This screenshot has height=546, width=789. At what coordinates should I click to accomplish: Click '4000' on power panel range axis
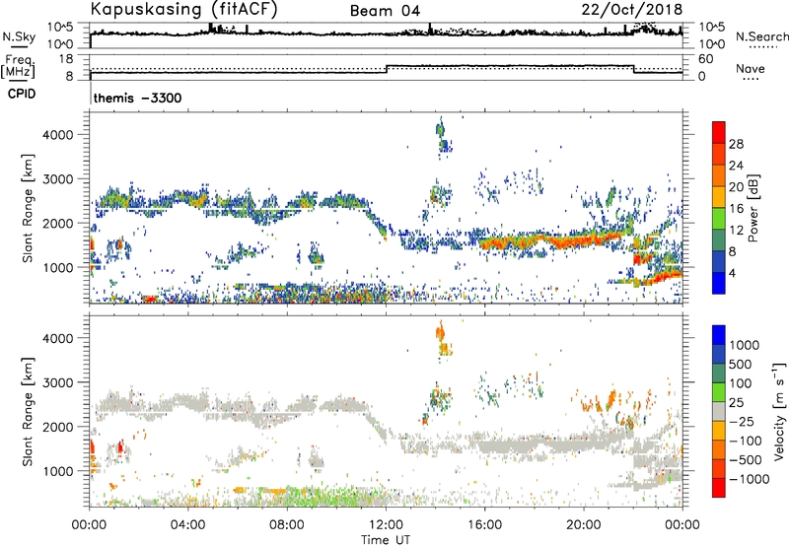(57, 135)
